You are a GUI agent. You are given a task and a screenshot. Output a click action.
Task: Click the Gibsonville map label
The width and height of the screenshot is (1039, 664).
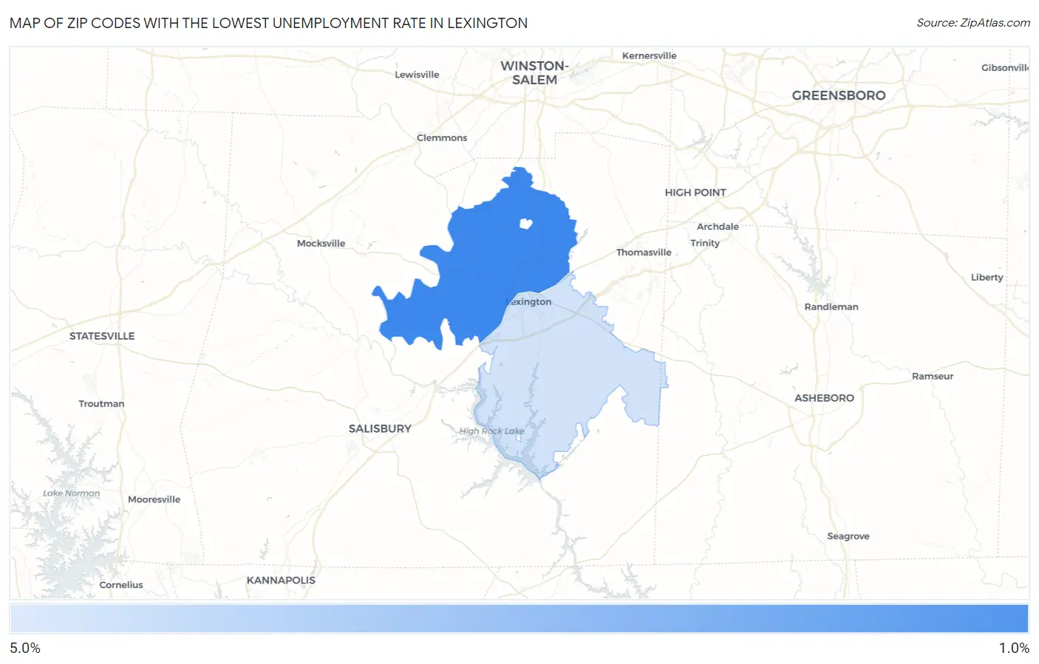[1005, 67]
